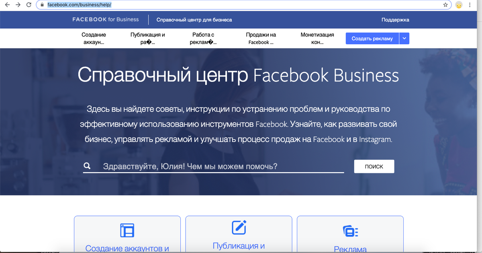Screen dimensions: 482x253
Task: Click the Создать рекламу button
Action: click(372, 39)
